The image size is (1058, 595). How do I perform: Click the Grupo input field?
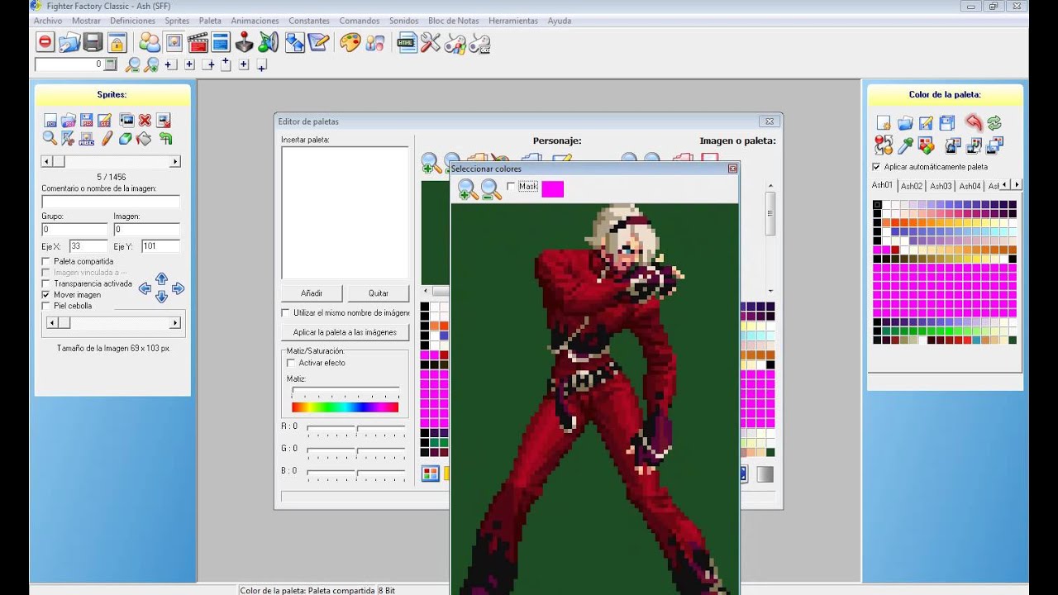pos(74,229)
